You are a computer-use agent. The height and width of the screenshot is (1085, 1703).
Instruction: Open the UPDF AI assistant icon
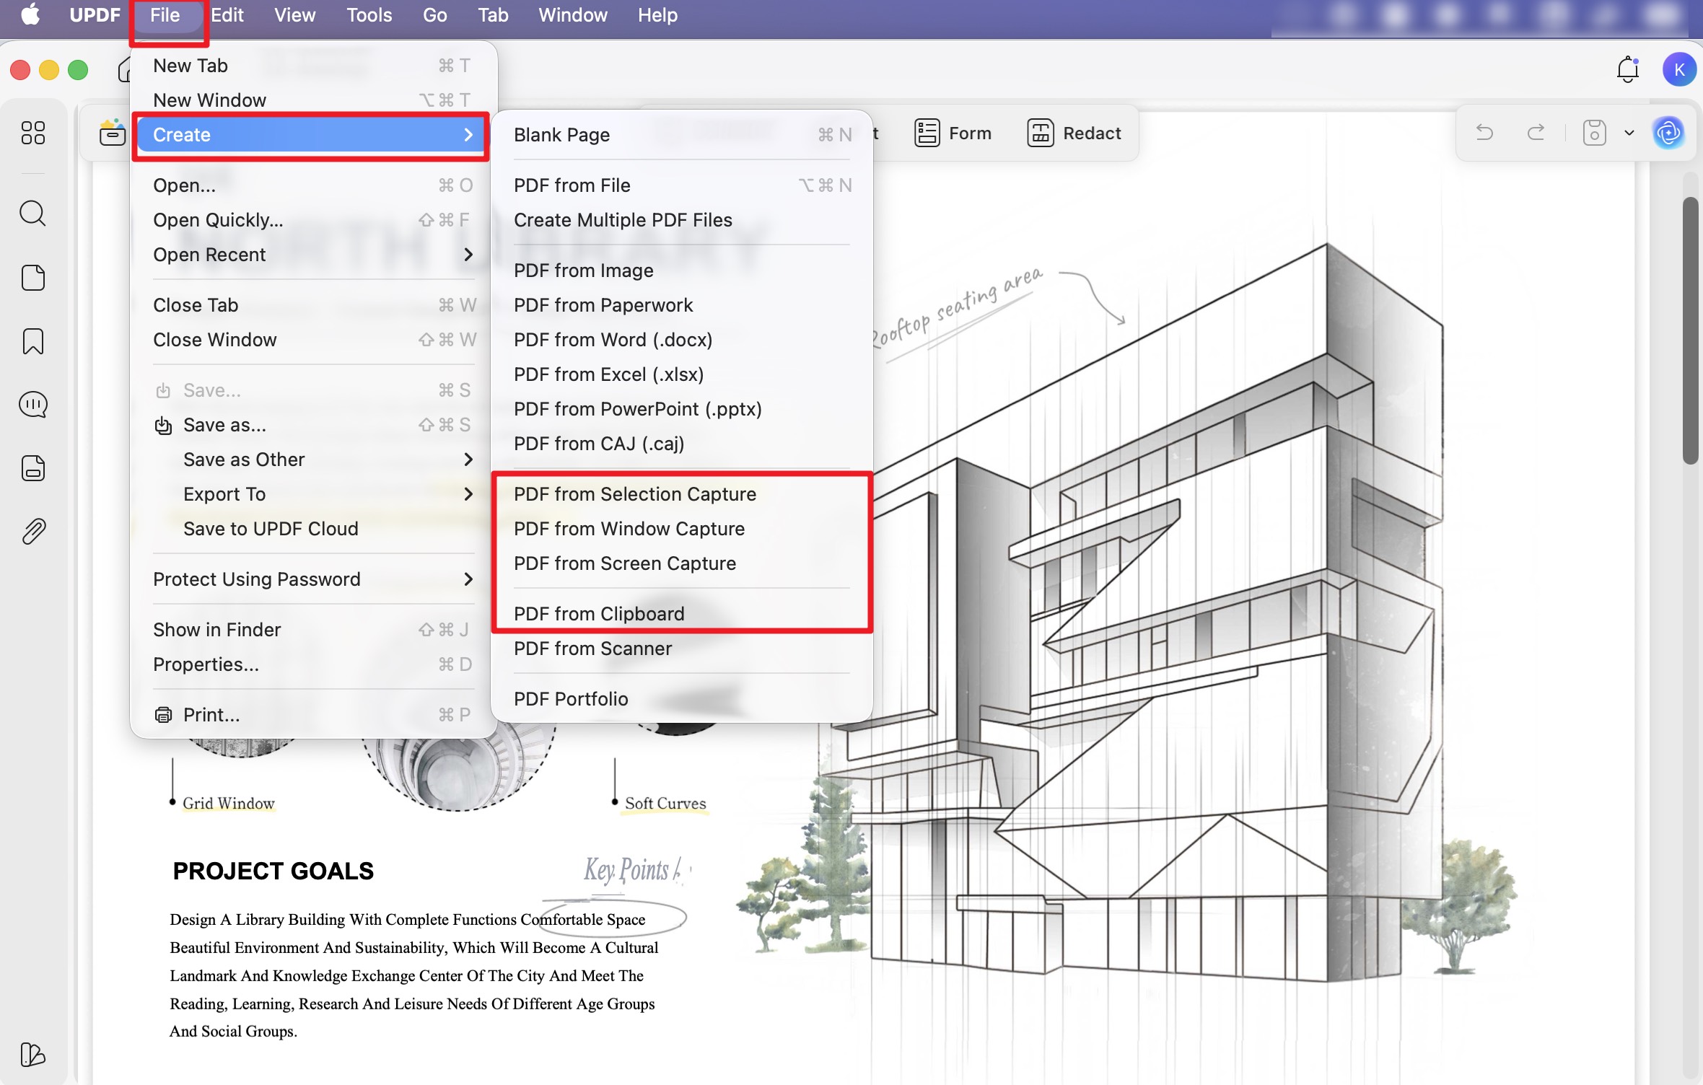click(1668, 133)
